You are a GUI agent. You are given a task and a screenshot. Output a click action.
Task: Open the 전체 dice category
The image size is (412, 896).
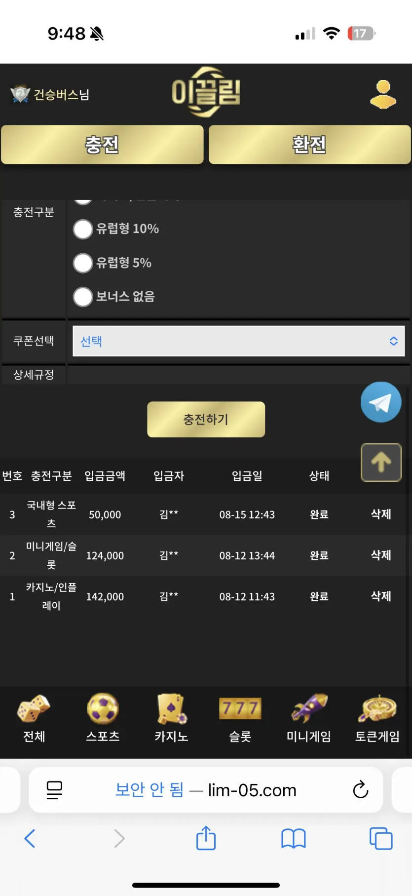tap(34, 718)
